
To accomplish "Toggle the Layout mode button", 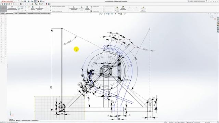I will pyautogui.click(x=3, y=9).
